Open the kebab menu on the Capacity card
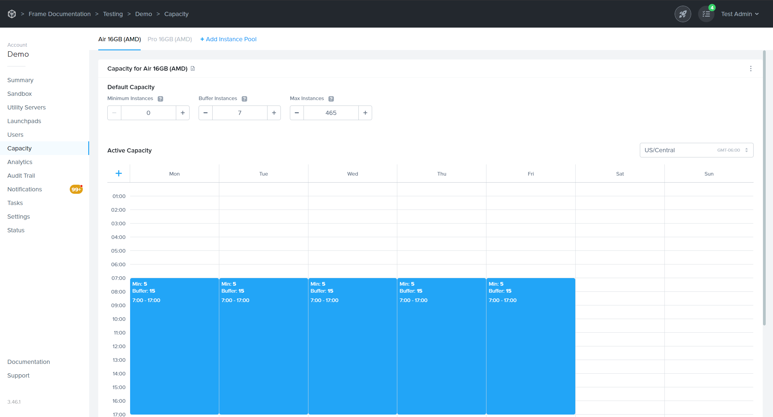Screen dimensions: 773x417 coord(751,68)
